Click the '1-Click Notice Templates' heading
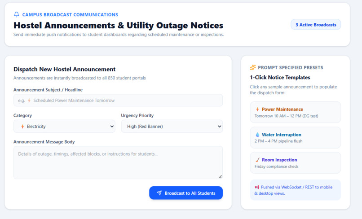 [x=280, y=77]
